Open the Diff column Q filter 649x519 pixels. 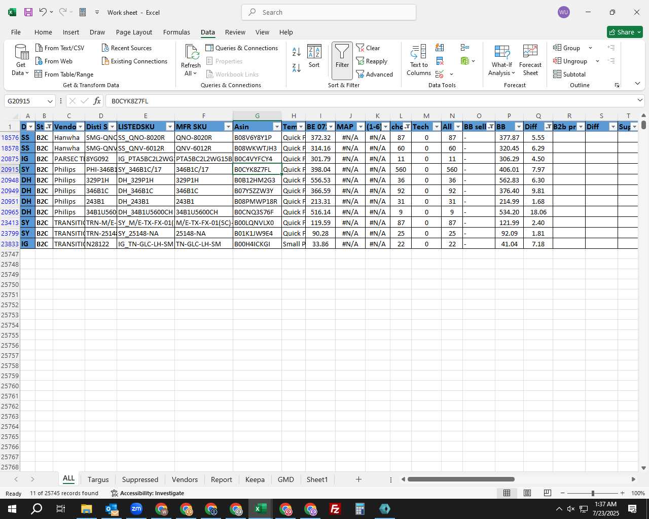548,127
